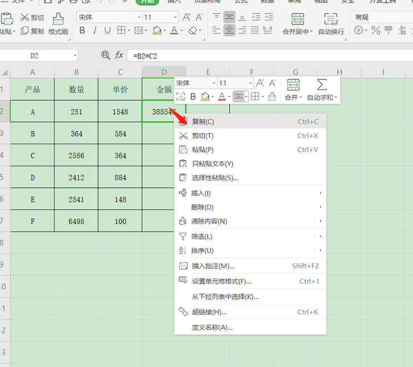Image resolution: width=413 pixels, height=367 pixels.
Task: Click mini toolbar borders icon
Action: point(255,97)
